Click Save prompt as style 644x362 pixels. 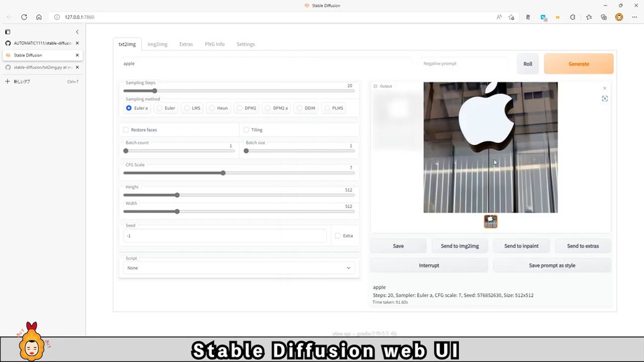coord(552,265)
